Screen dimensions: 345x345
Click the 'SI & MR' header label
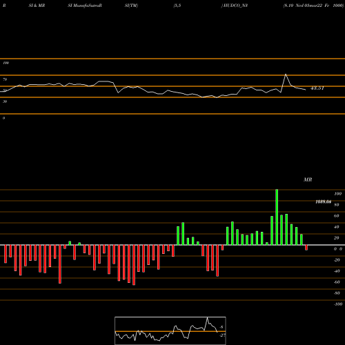37,6
